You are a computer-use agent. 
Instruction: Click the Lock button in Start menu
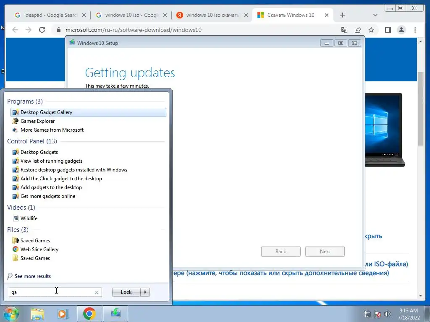[x=126, y=292]
